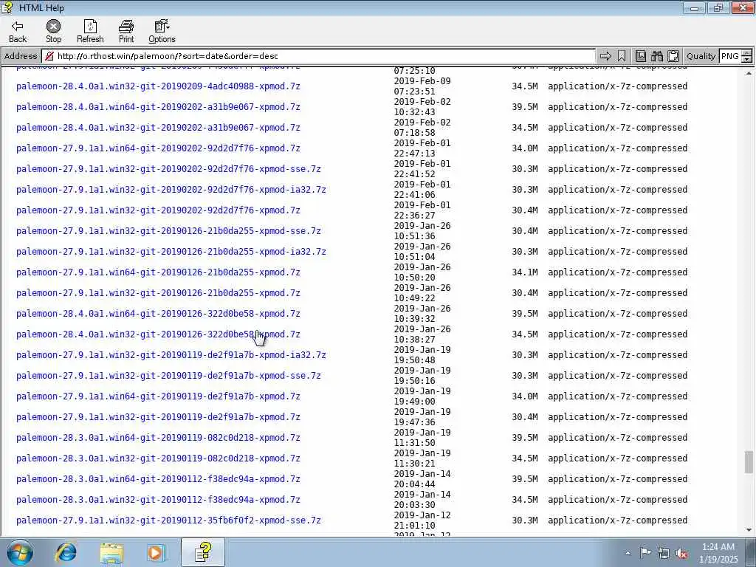This screenshot has height=567, width=756.
Task: Open palemoon-28.4.0a1.win32-git-20190209-4adc40988-xpmod.7z link
Action: pyautogui.click(x=158, y=86)
